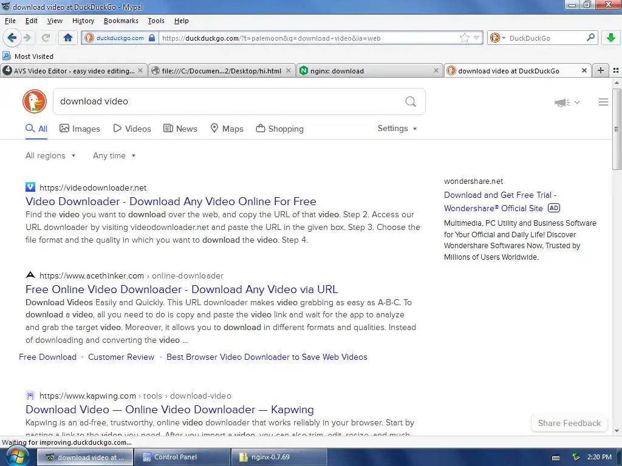Bookmark this page with the star icon
The height and width of the screenshot is (466, 622).
pyautogui.click(x=464, y=38)
